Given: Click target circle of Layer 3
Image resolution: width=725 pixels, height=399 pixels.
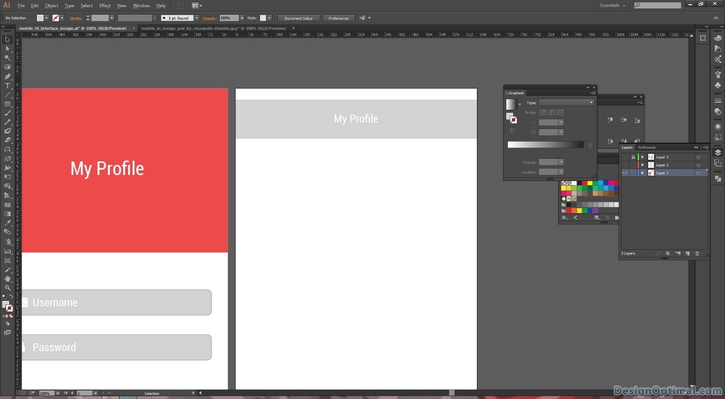Looking at the screenshot, I should tap(698, 157).
